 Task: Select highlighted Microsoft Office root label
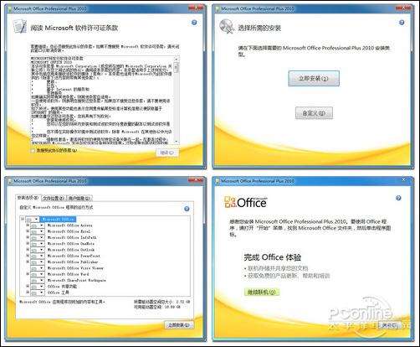click(x=58, y=220)
